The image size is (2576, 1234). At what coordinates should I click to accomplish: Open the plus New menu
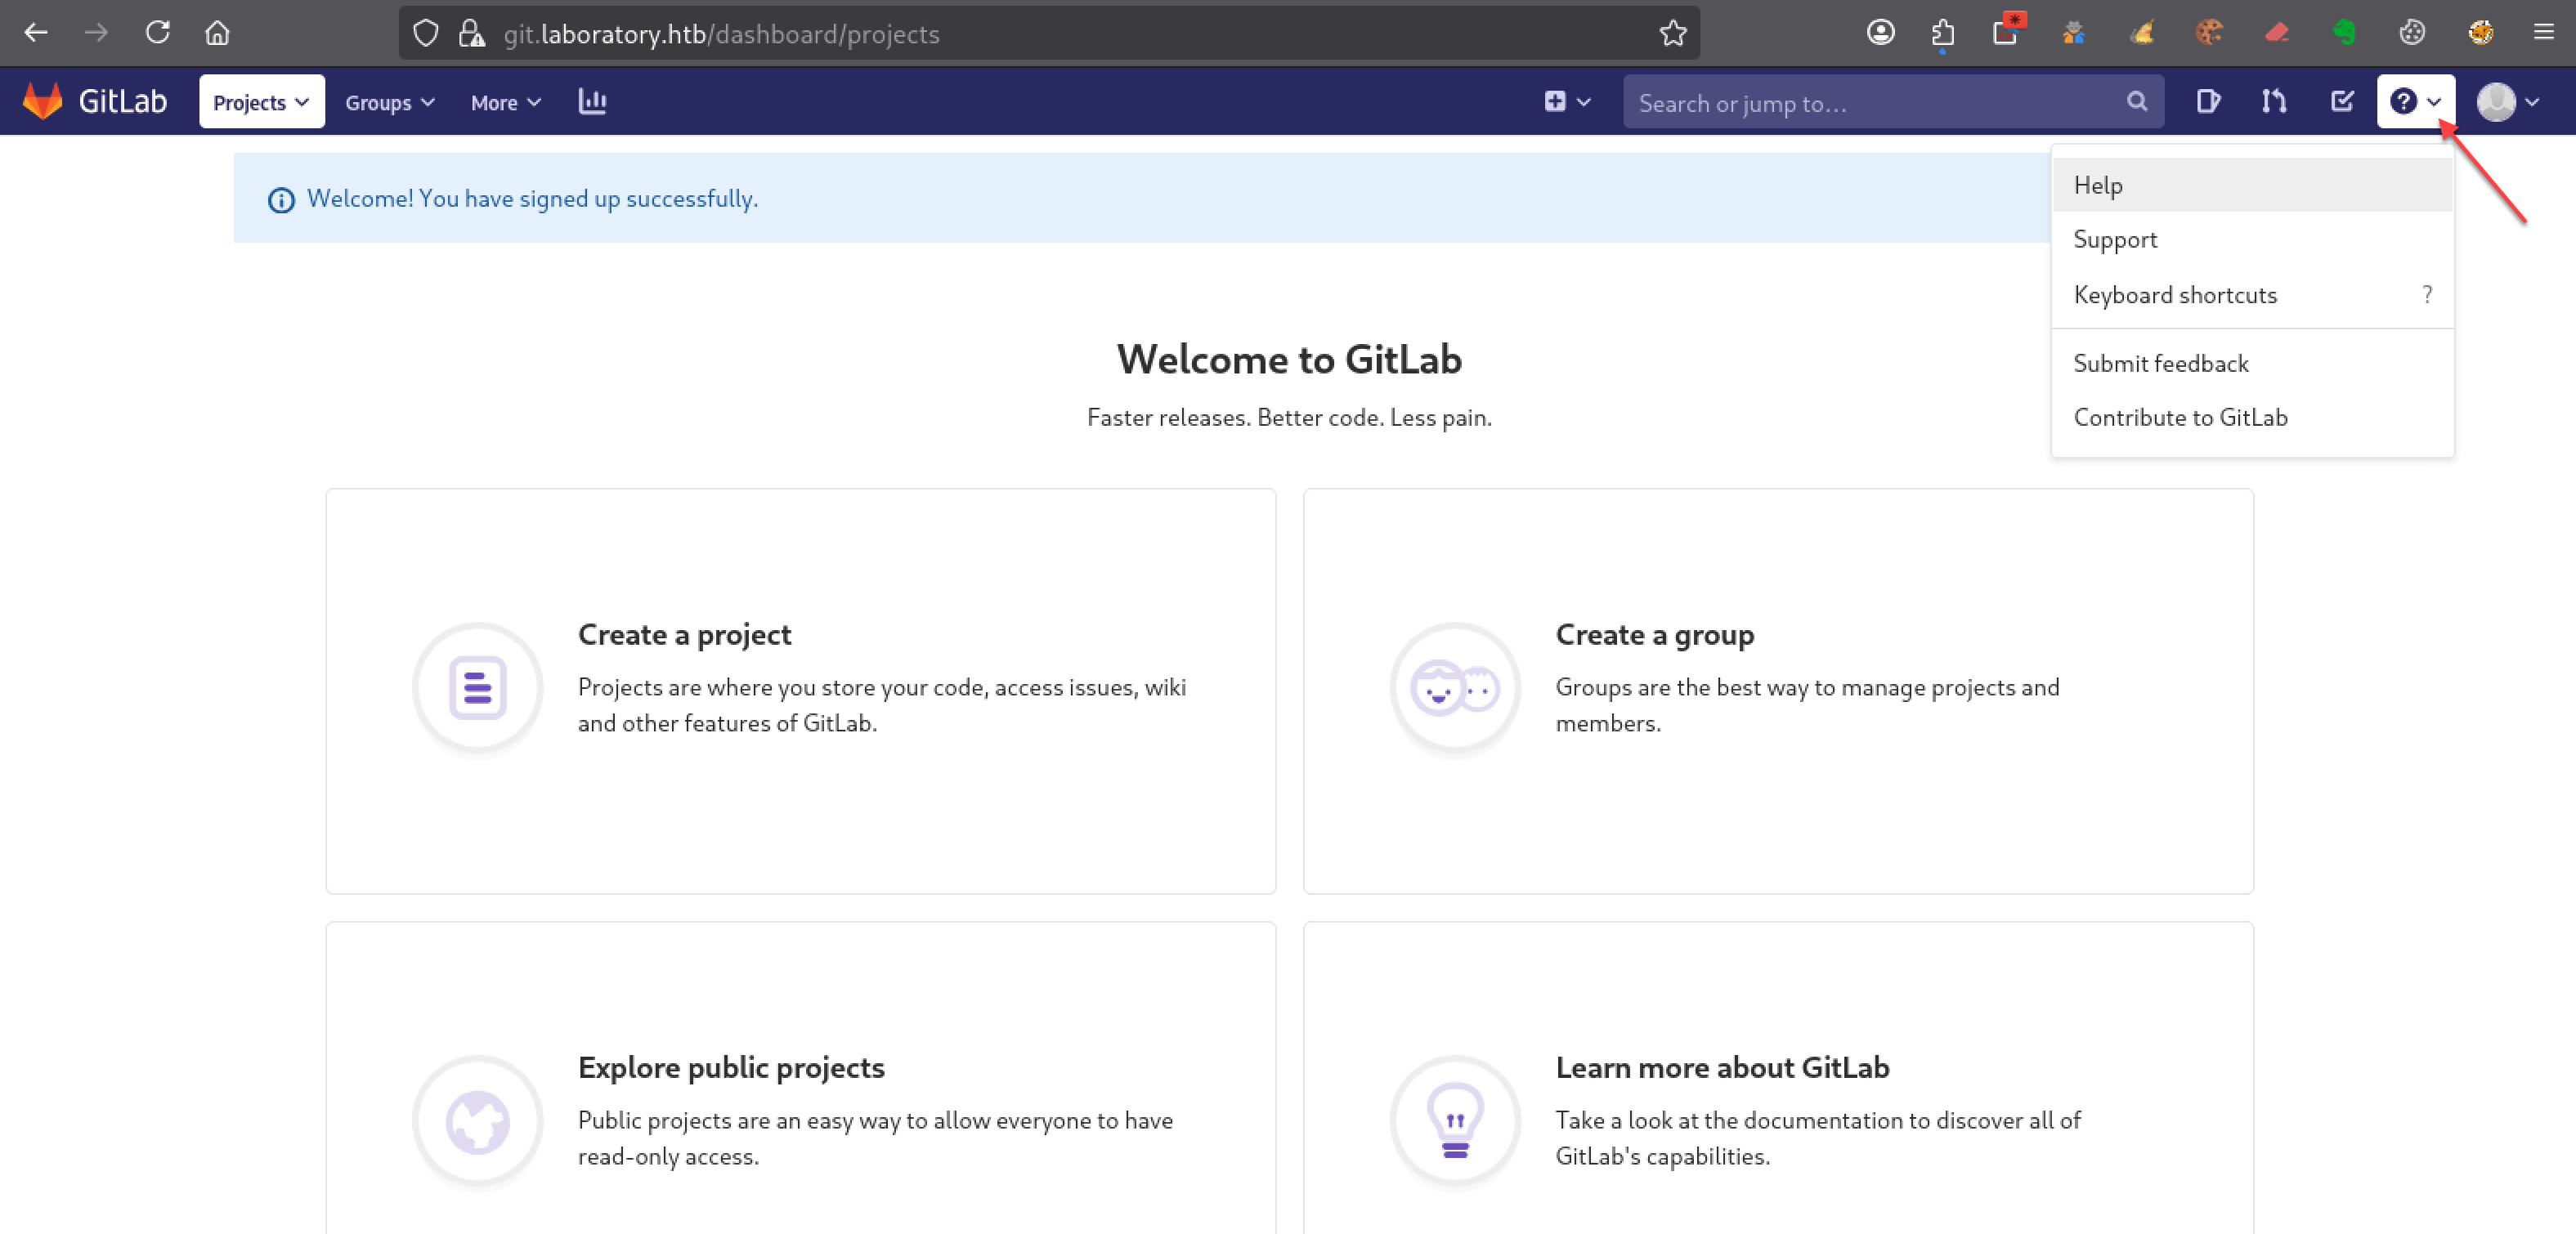coord(1567,101)
